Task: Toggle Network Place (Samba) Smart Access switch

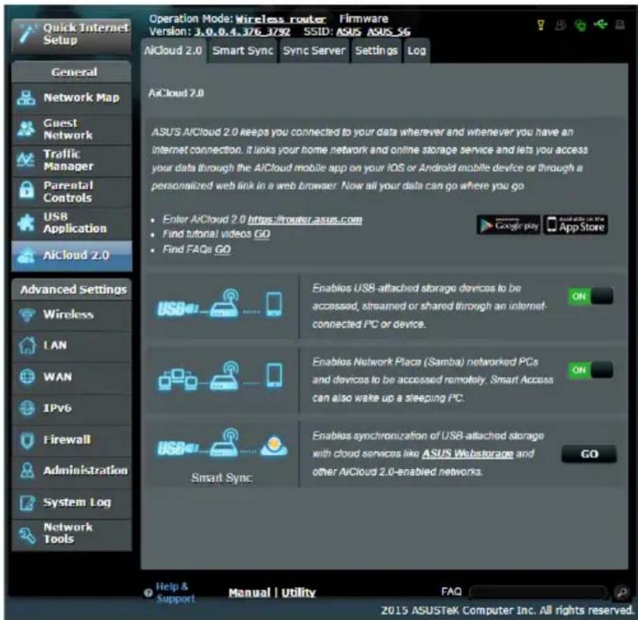Action: (590, 370)
